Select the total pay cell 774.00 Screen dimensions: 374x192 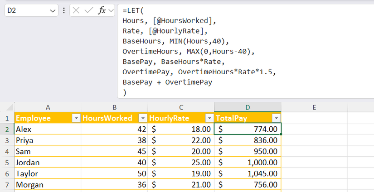(248, 129)
